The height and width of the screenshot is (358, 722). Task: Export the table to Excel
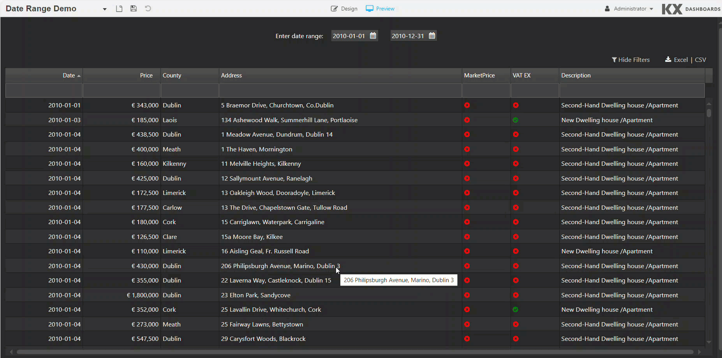(x=677, y=60)
